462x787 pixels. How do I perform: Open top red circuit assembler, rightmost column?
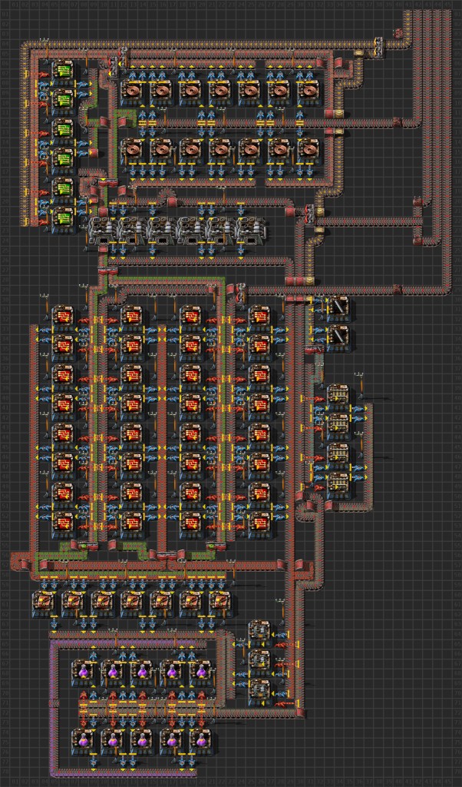pos(260,317)
